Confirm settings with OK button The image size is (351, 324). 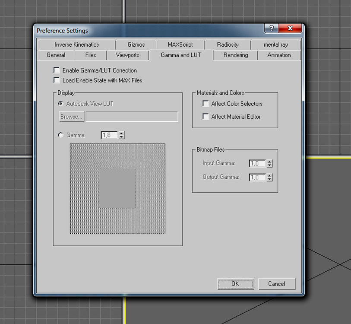(235, 284)
